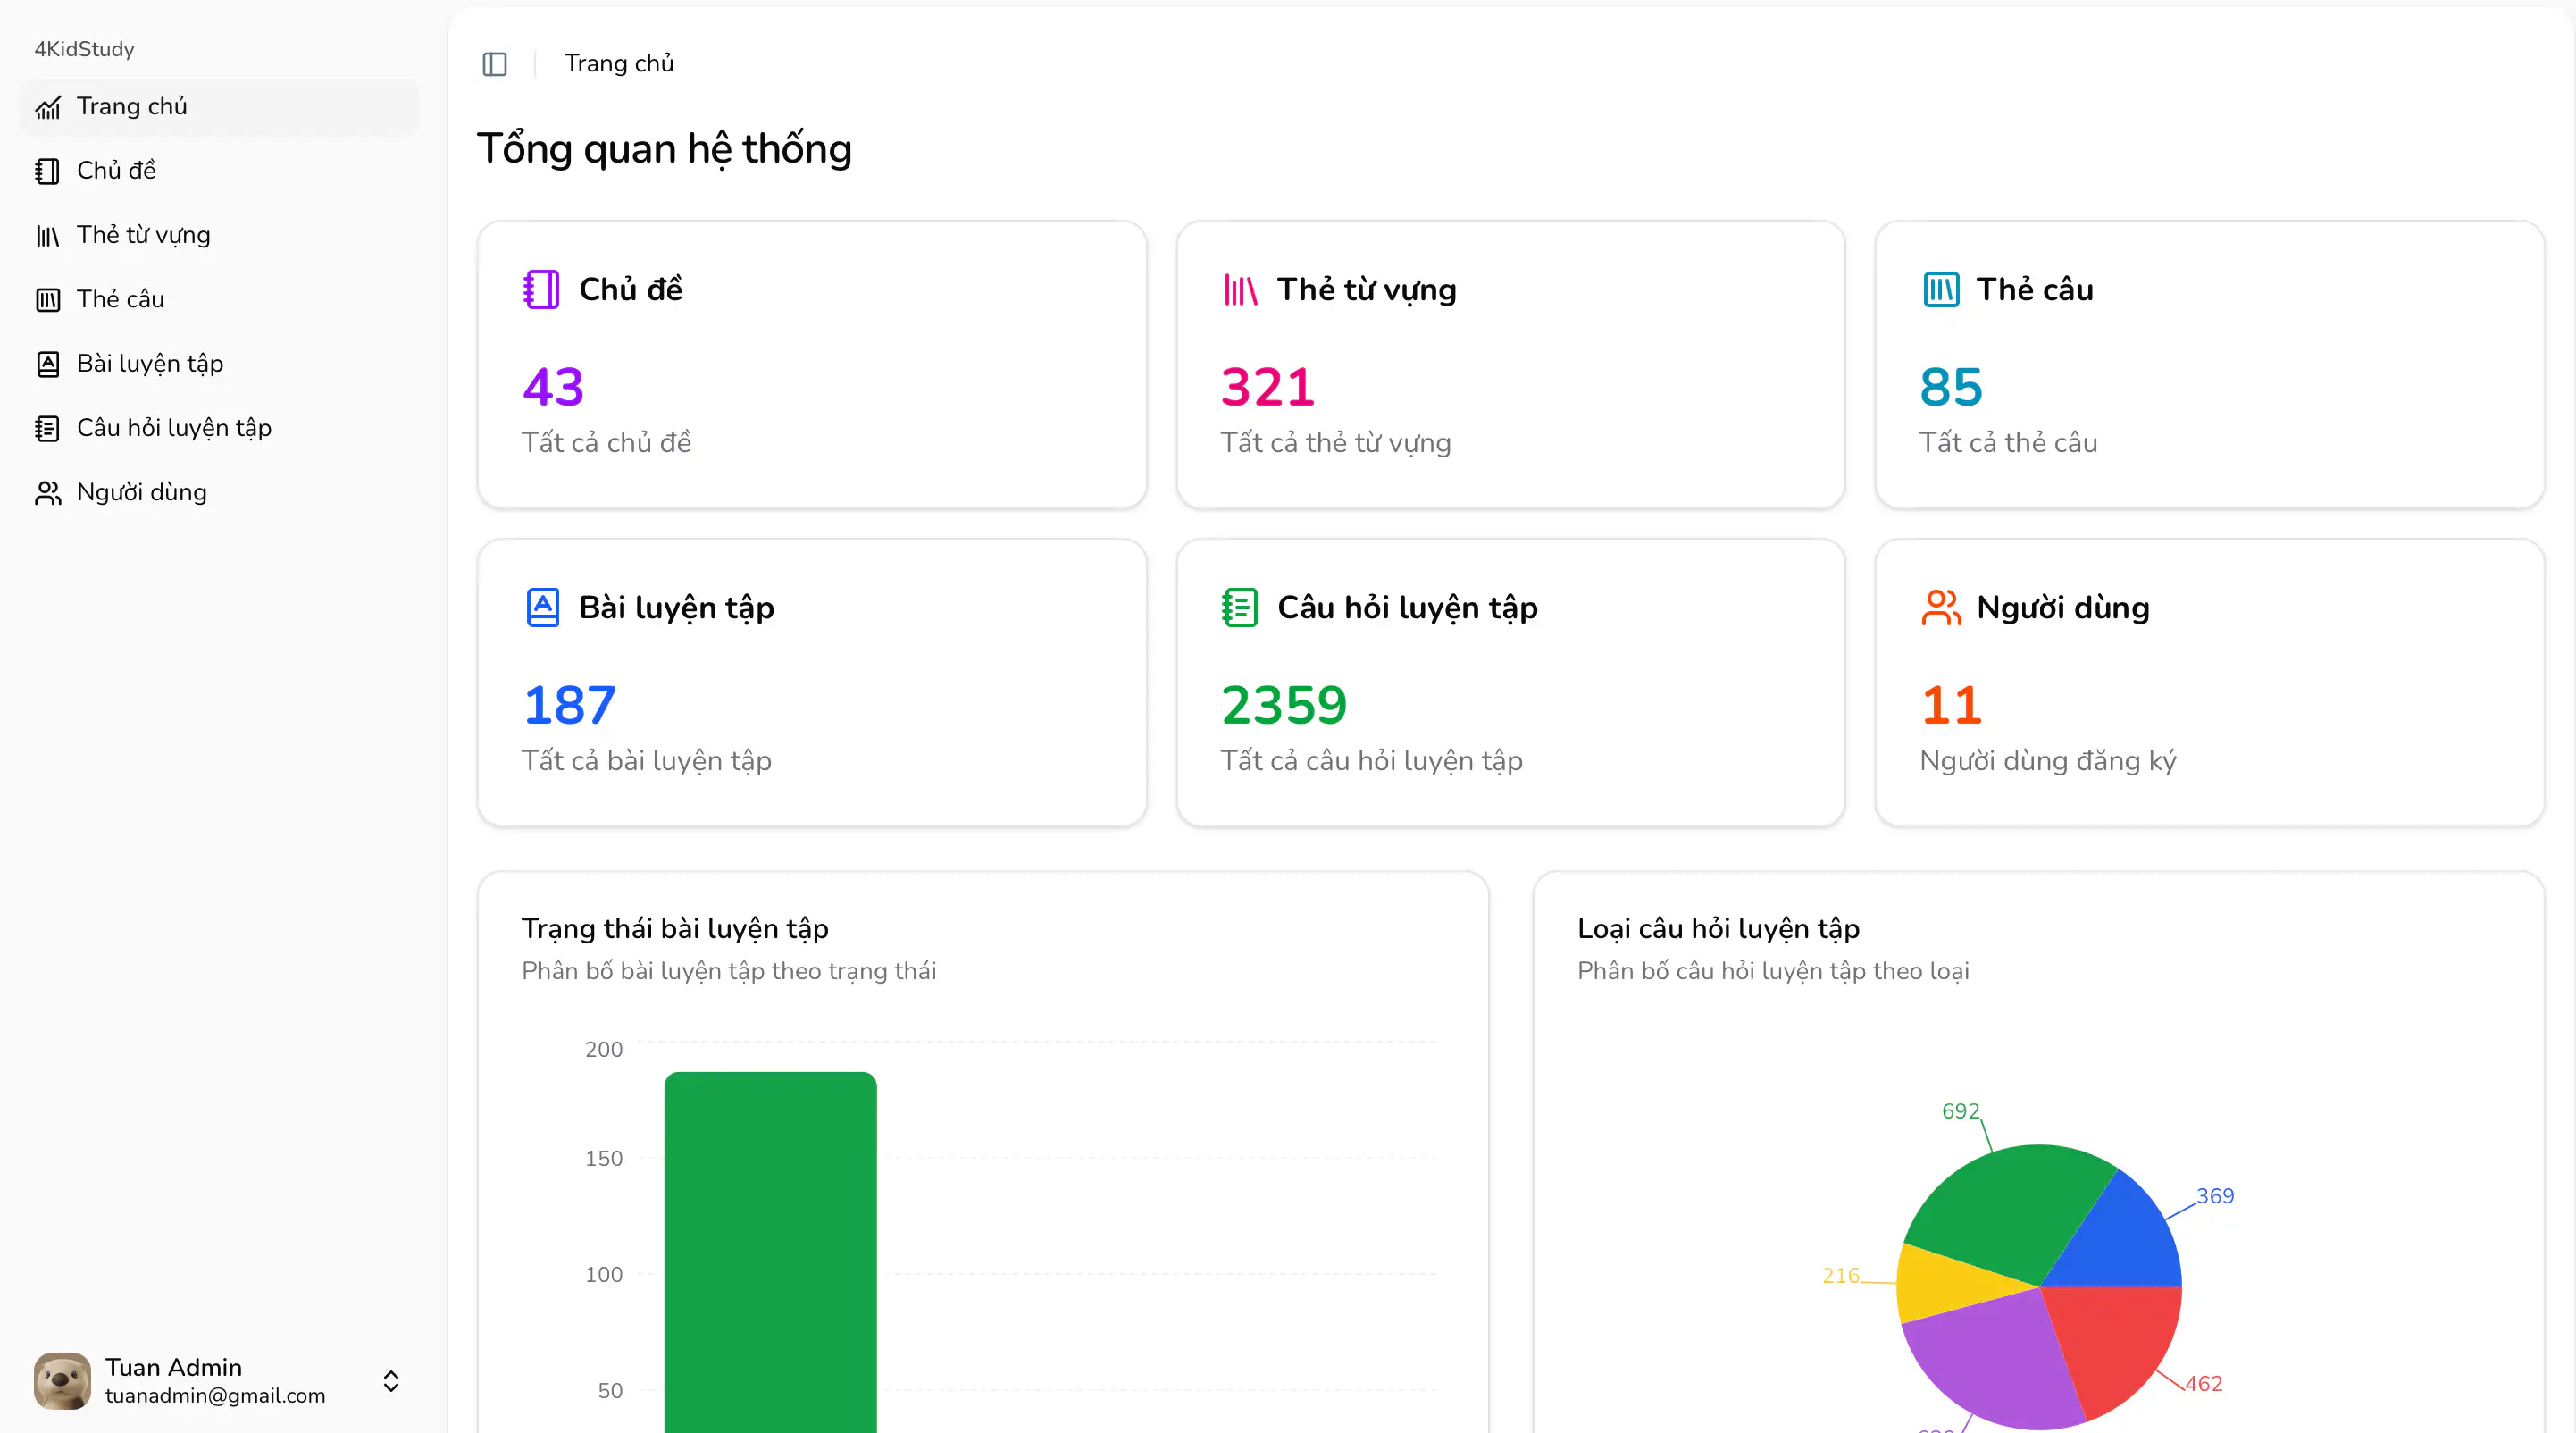Toggle the sidebar panel icon
Screen dimensions: 2576x1433
pyautogui.click(x=495, y=64)
